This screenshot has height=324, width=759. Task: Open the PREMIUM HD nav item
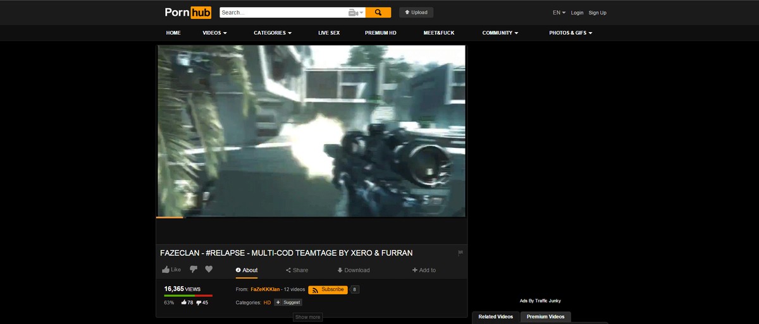coord(381,33)
